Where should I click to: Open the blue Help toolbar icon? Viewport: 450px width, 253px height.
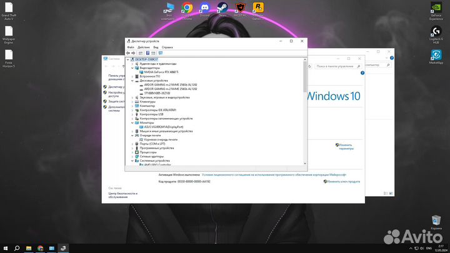(x=147, y=53)
